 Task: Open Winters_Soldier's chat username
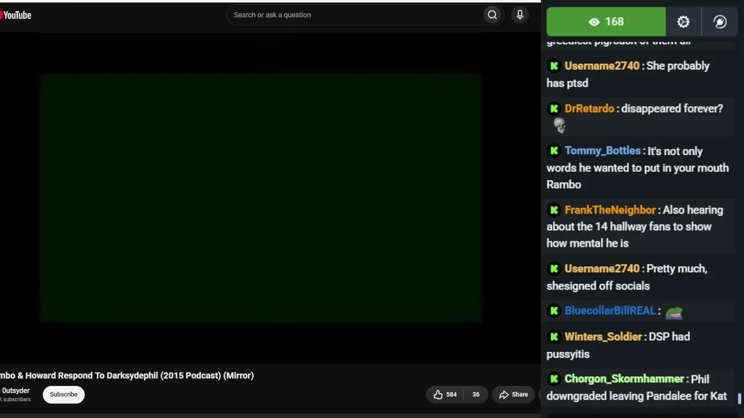pyautogui.click(x=603, y=337)
